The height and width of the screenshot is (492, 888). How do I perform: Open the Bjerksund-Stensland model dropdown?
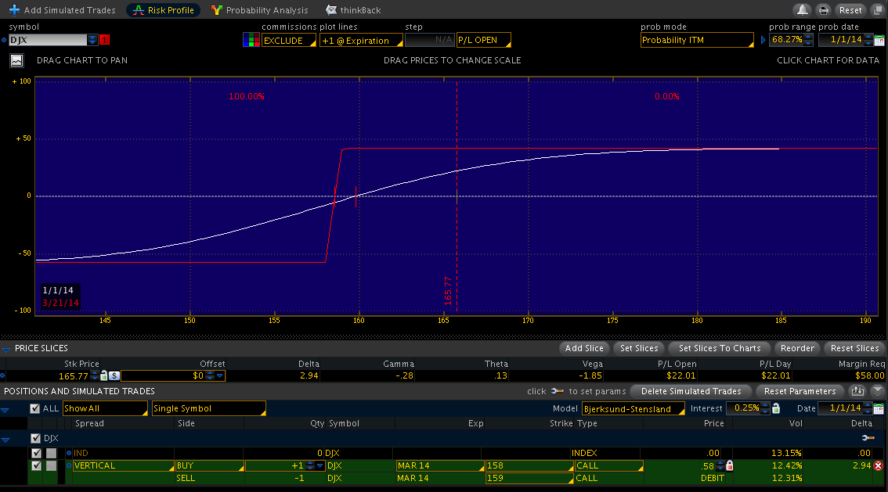tap(634, 408)
